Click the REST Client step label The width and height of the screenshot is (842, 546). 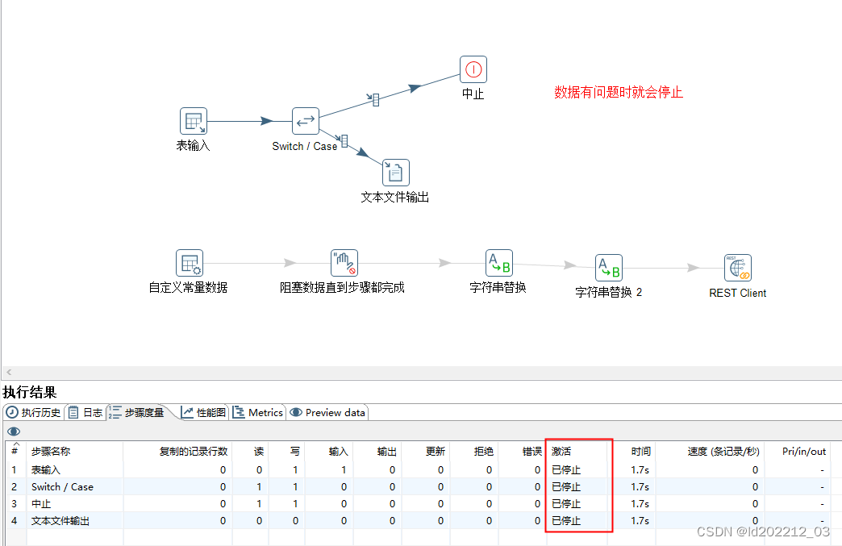[737, 293]
